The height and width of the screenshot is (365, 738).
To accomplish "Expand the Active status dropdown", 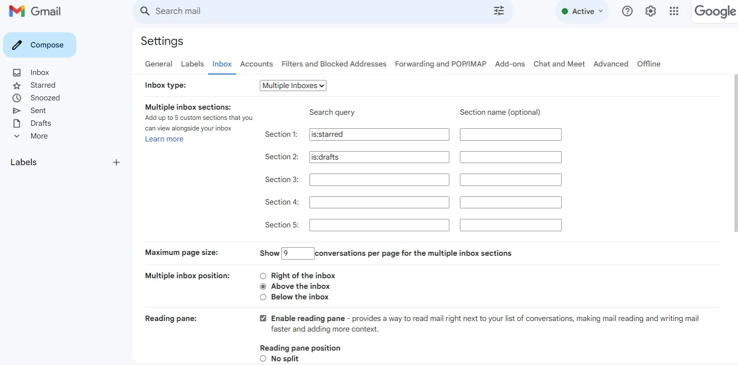I will (x=582, y=11).
